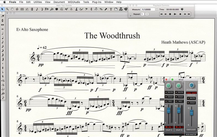Image resolution: width=217 pixels, height=137 pixels.
Task: Select the Chord tool (CM7 icon)
Action: (81, 9)
